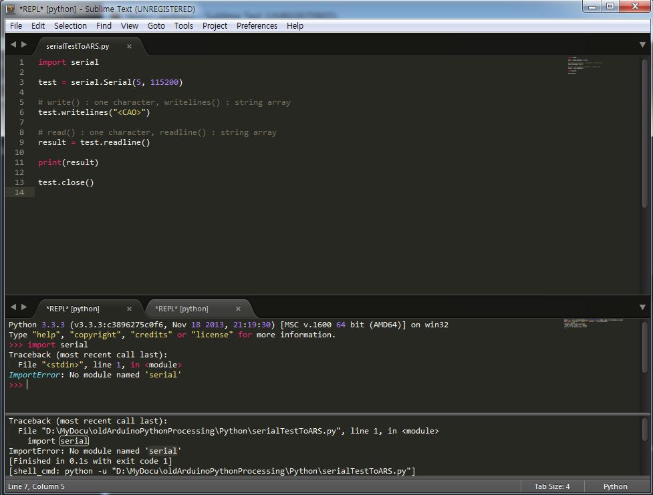This screenshot has width=653, height=495.
Task: Go to next tab in top pane
Action: point(24,45)
